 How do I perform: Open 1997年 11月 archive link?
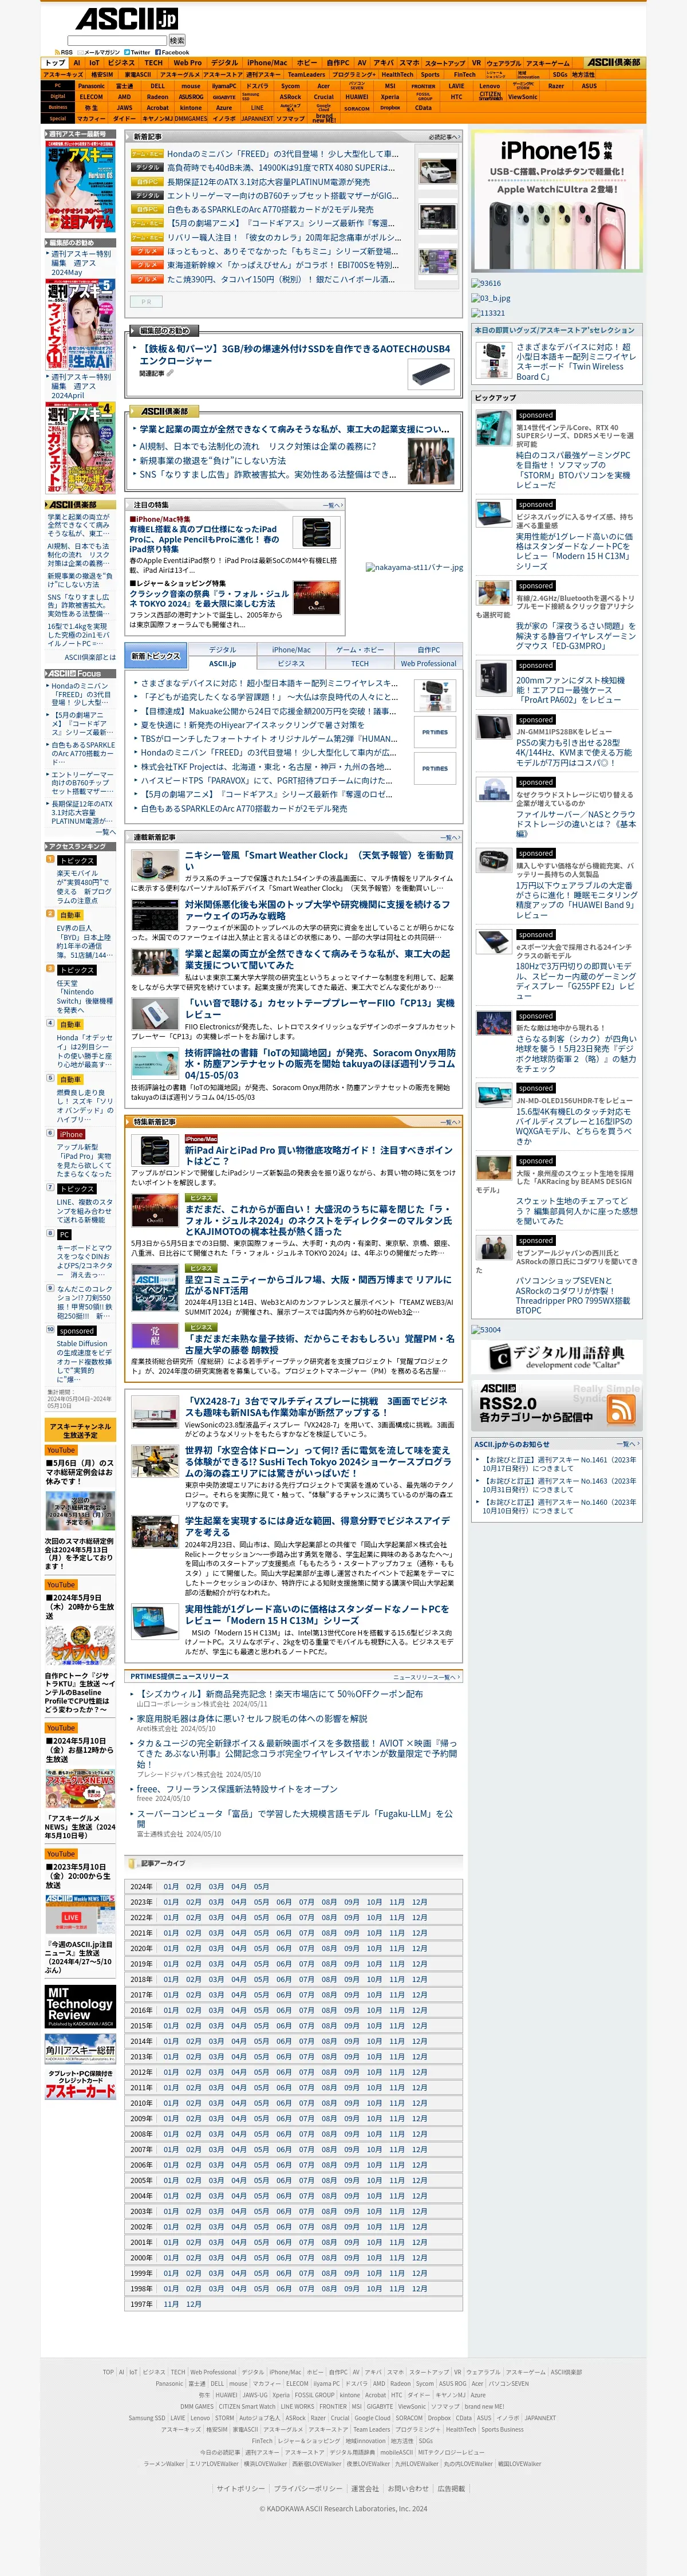(171, 2304)
